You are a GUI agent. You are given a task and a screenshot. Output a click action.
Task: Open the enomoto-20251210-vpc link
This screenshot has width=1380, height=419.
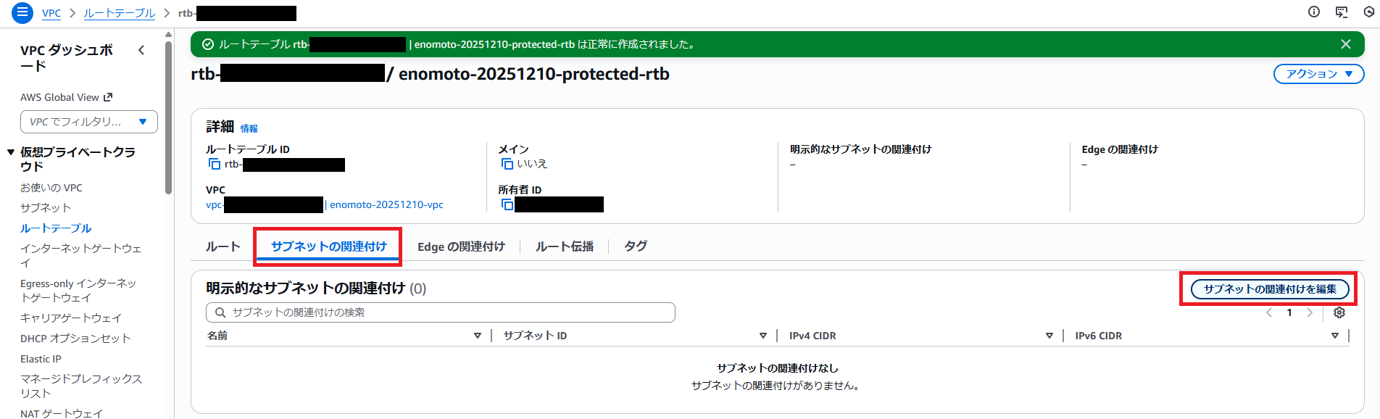point(386,204)
